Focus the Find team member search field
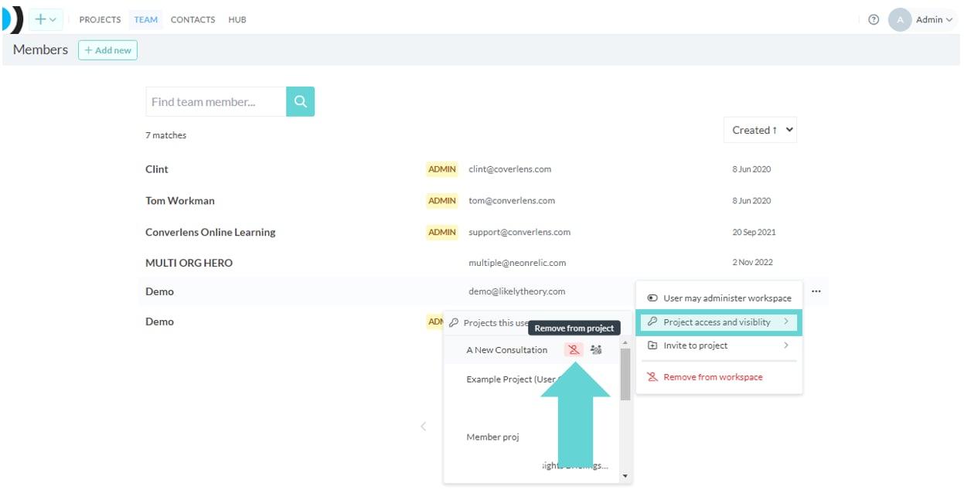This screenshot has width=964, height=490. click(216, 101)
